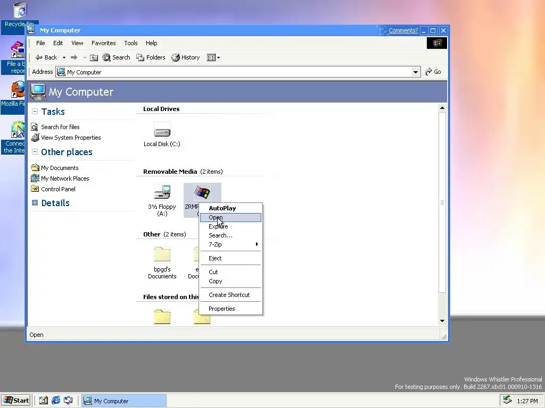Screen dimensions: 545x408
Task: Open the View menu
Action: 77,43
